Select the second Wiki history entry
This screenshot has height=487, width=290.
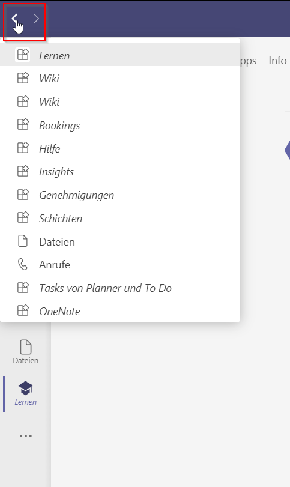tap(120, 101)
